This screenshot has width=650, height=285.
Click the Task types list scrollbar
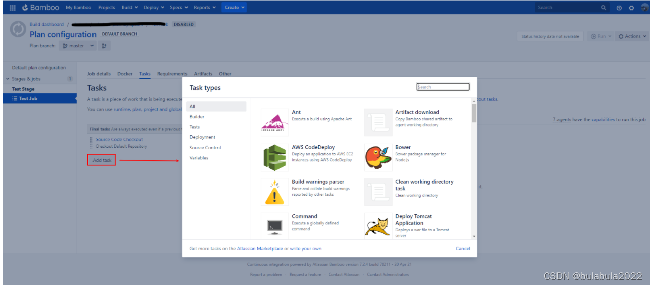[474, 113]
